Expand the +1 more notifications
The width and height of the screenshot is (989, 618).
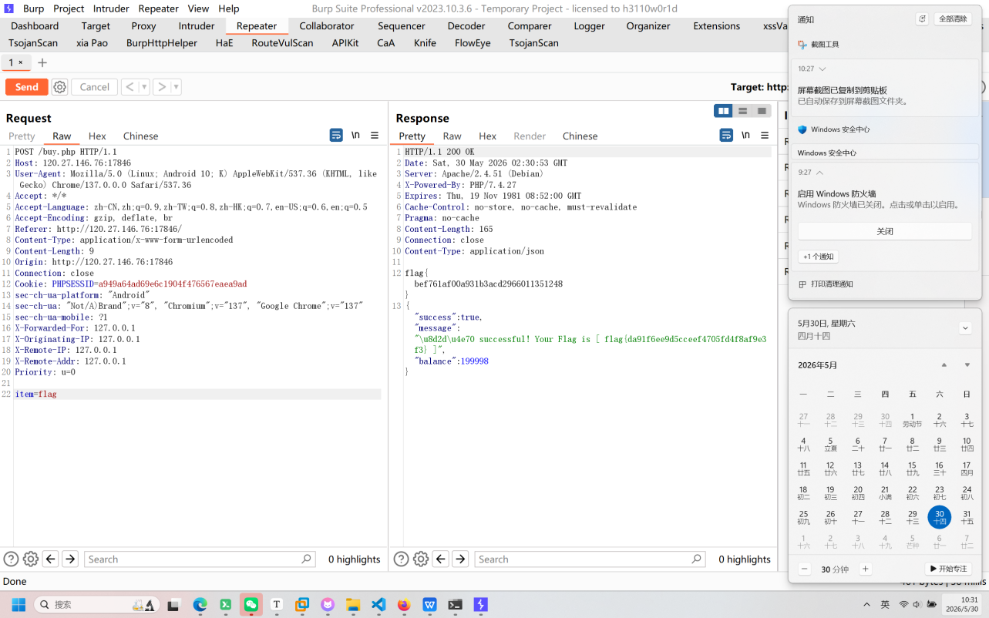[819, 257]
